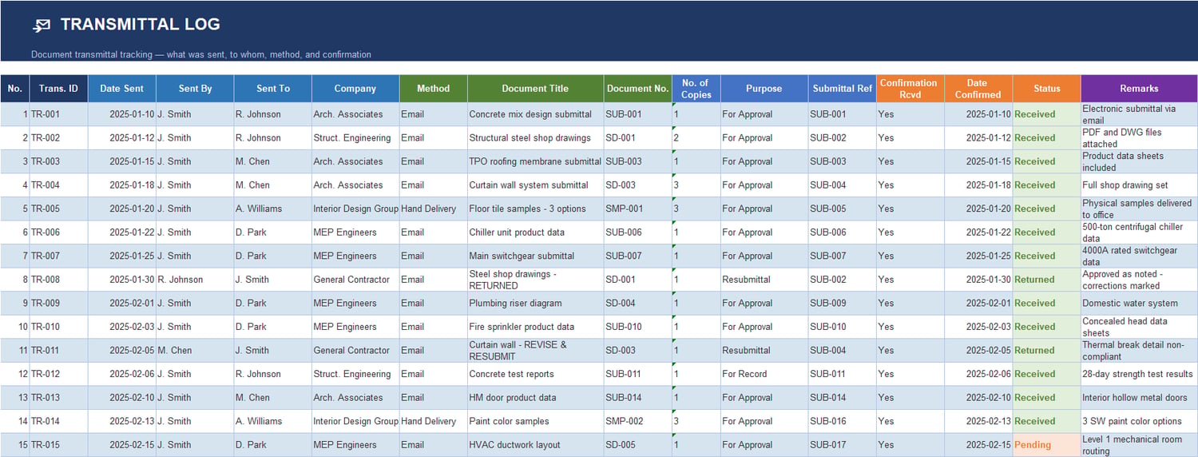Select 'Chiller unit product data' cell

[535, 232]
